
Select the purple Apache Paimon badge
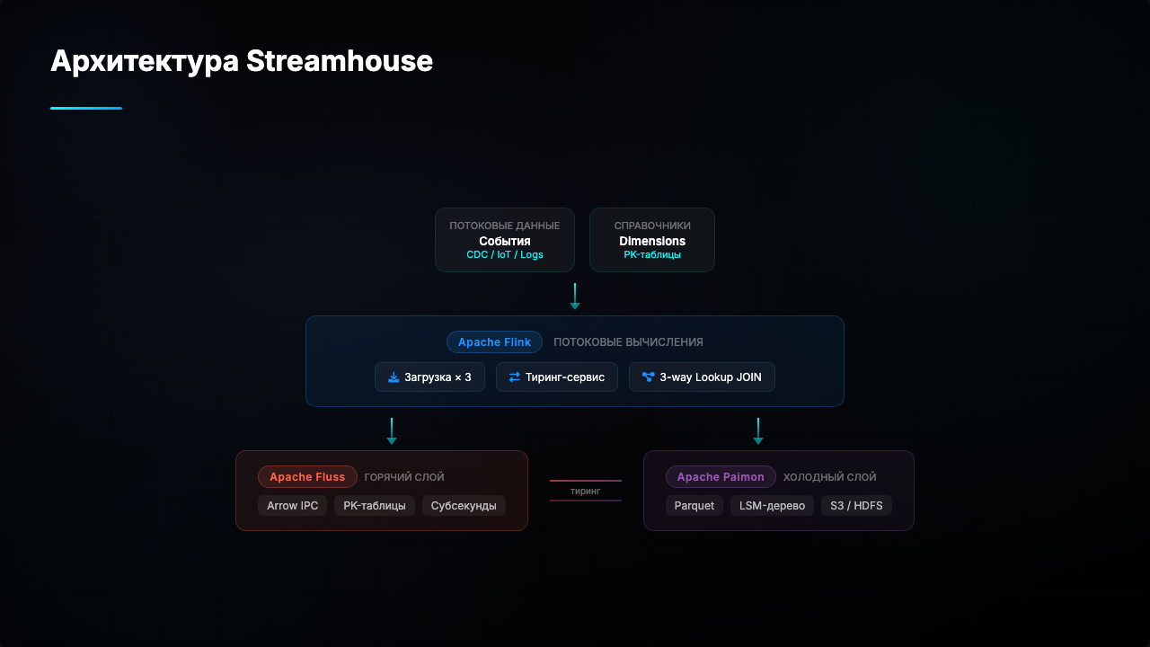(721, 477)
